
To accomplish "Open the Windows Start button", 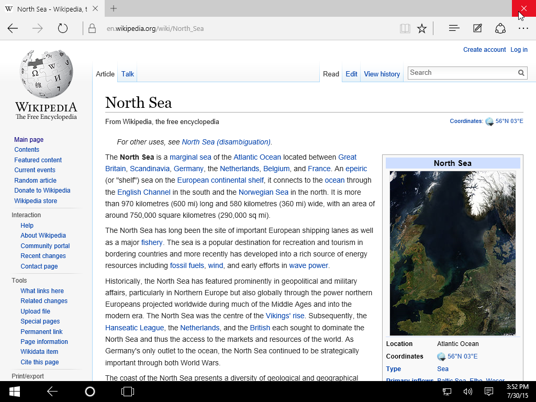I will pyautogui.click(x=14, y=392).
